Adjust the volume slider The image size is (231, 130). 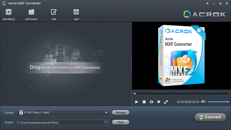[218, 102]
